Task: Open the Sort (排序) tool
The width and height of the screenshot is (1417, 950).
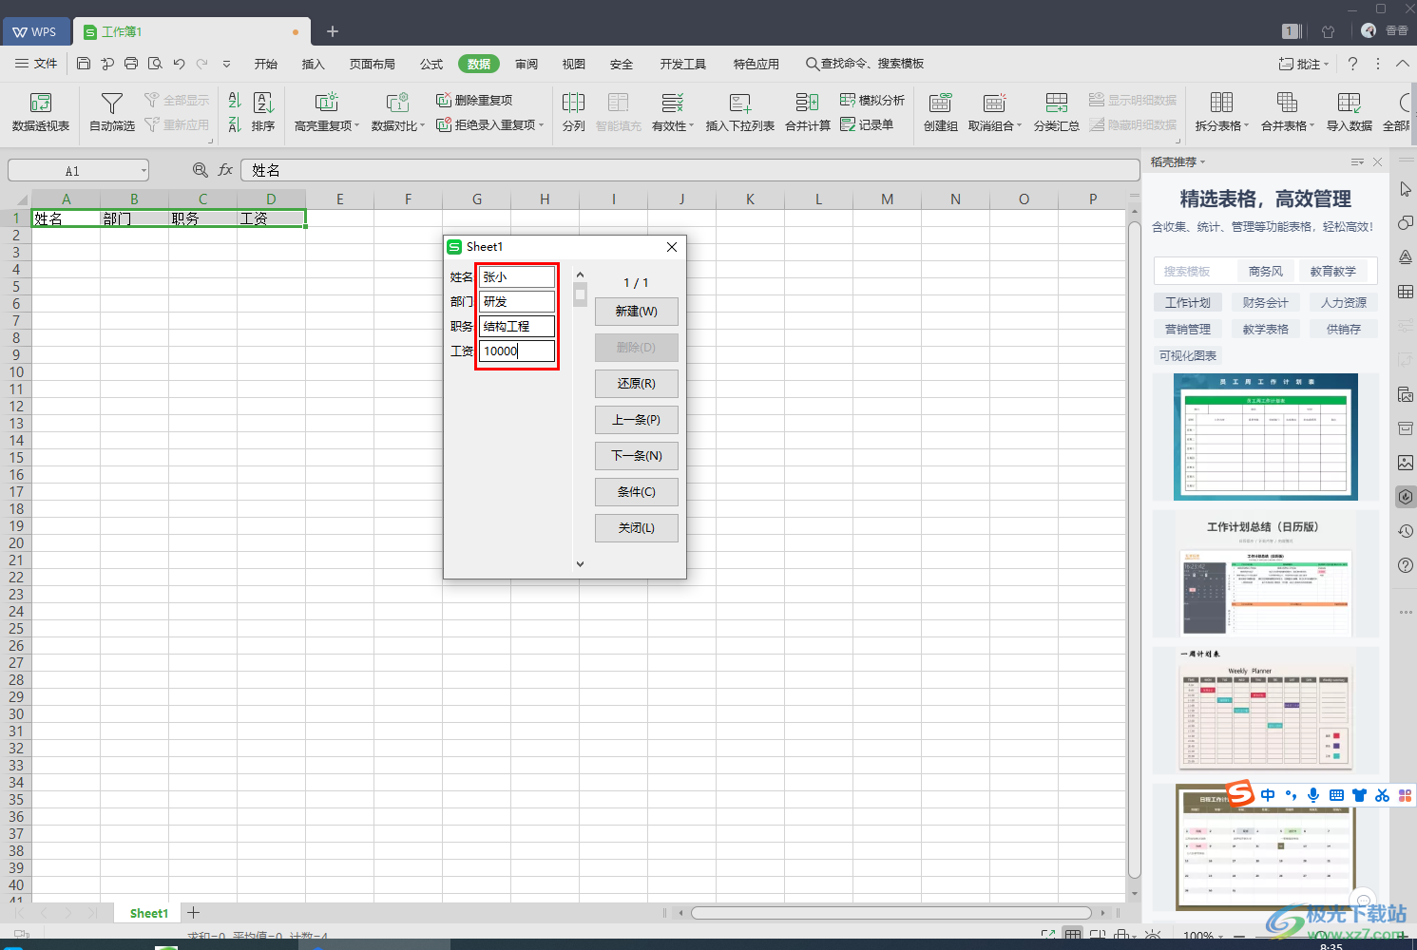Action: pos(263,112)
